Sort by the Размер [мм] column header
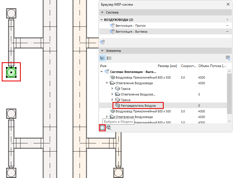The width and height of the screenshot is (234, 178). 169,66
